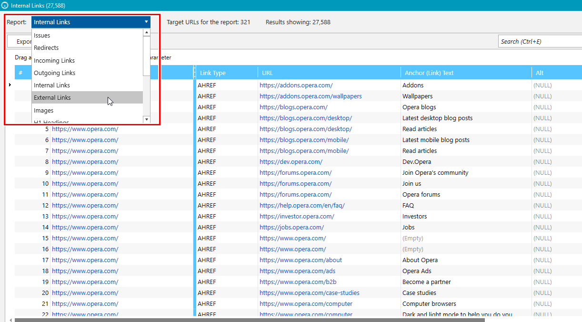Screen dimensions: 582x322
Task: Click the Join Opera's community cell
Action: (466, 172)
